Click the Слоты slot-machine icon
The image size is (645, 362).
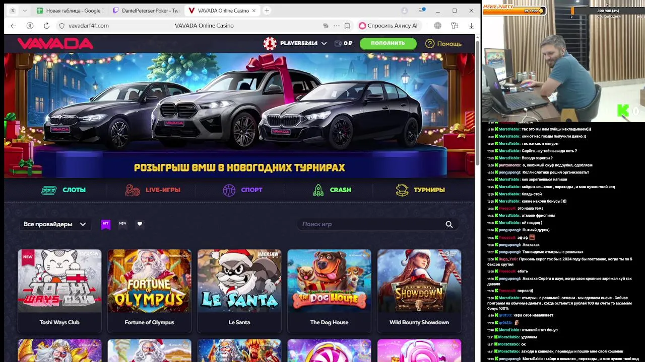[x=49, y=190]
